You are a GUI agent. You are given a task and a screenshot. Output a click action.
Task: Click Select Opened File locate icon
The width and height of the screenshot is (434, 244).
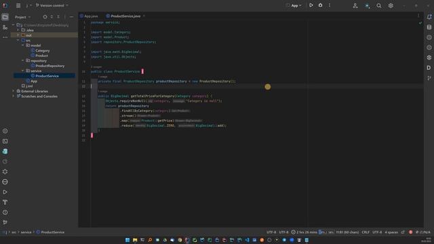[45, 17]
